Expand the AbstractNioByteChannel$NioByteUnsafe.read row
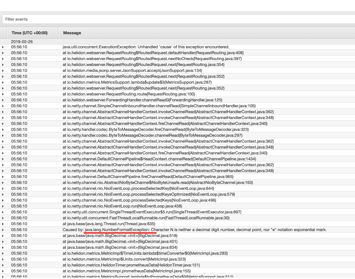 coord(4,182)
